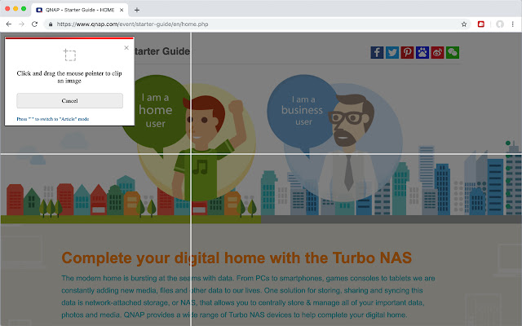Viewport: 522px width, 326px height.
Task: Click the business user man illustration
Action: coord(348,147)
